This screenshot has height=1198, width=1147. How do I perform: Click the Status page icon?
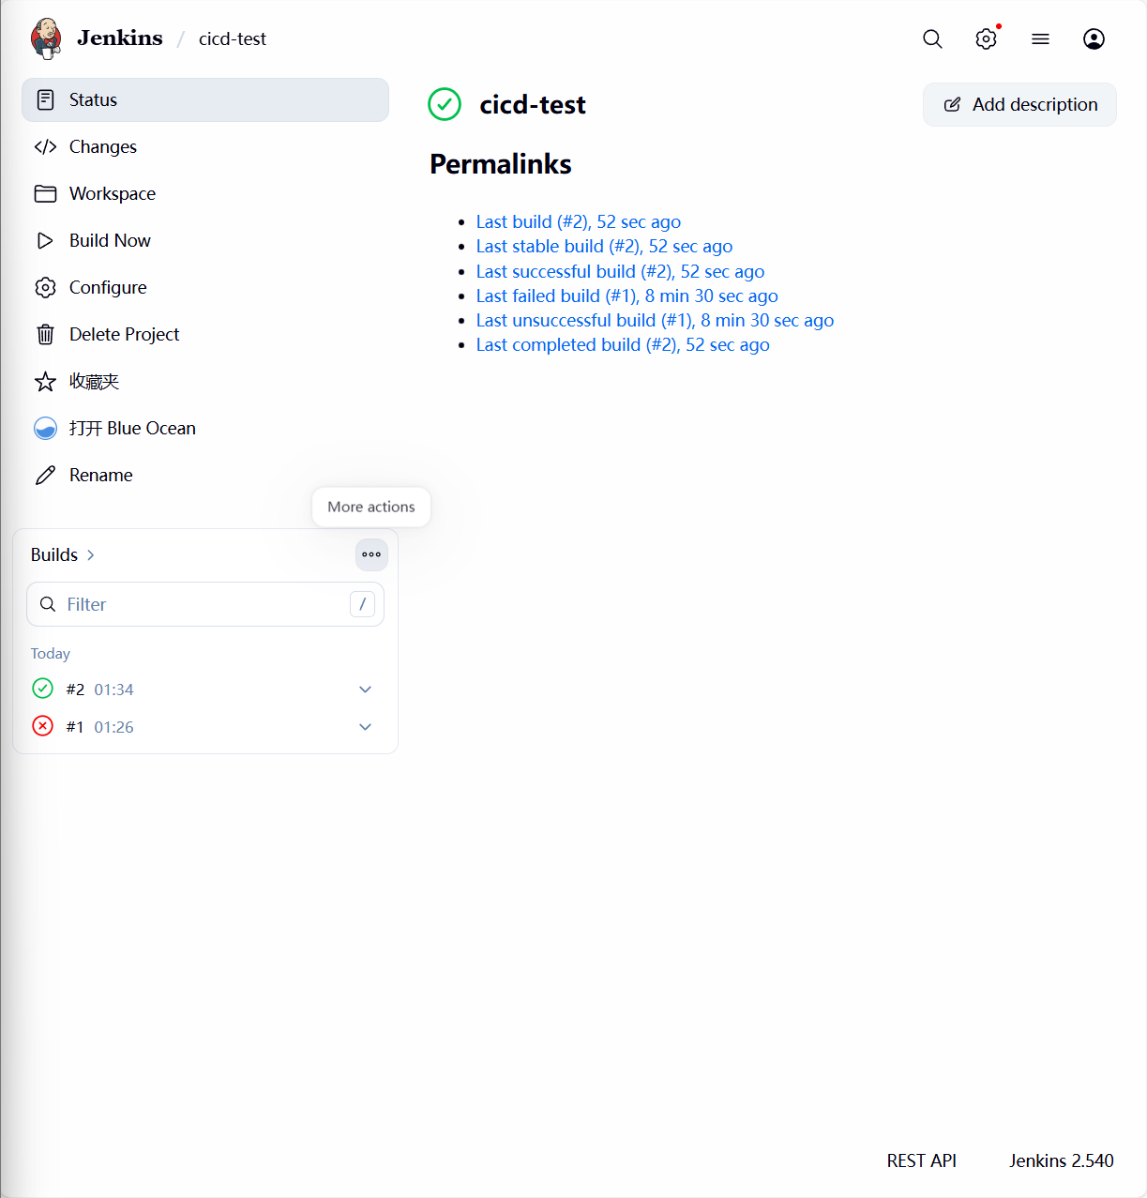tap(45, 99)
